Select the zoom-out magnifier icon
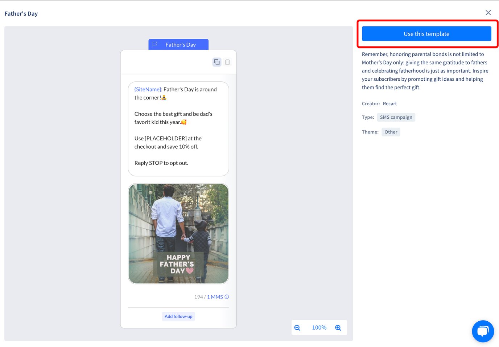Screen dimensions: 499x347 [297, 327]
